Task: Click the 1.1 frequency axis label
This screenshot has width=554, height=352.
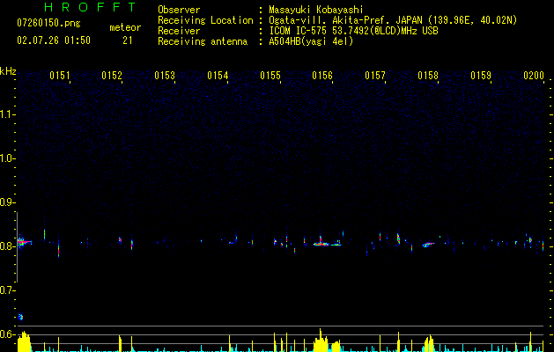Action: tap(7, 114)
